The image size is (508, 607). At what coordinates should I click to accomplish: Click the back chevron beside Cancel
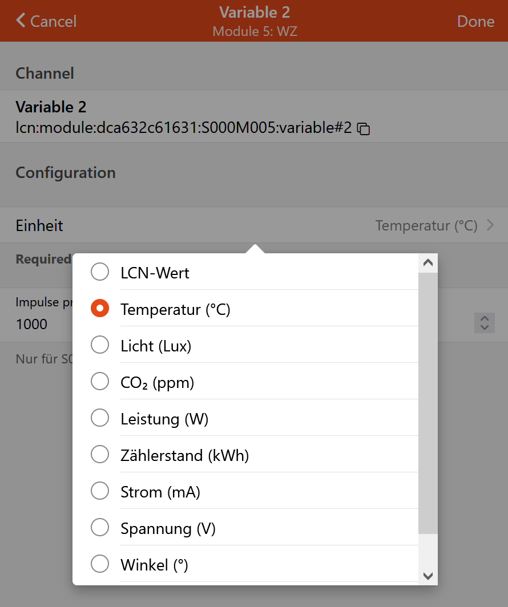21,21
